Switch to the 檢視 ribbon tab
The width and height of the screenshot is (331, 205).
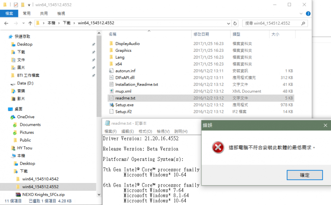61,13
